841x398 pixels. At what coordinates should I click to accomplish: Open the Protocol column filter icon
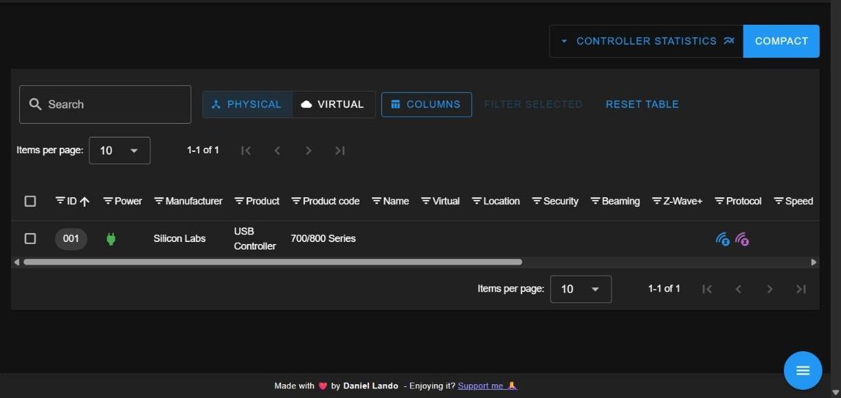(719, 201)
